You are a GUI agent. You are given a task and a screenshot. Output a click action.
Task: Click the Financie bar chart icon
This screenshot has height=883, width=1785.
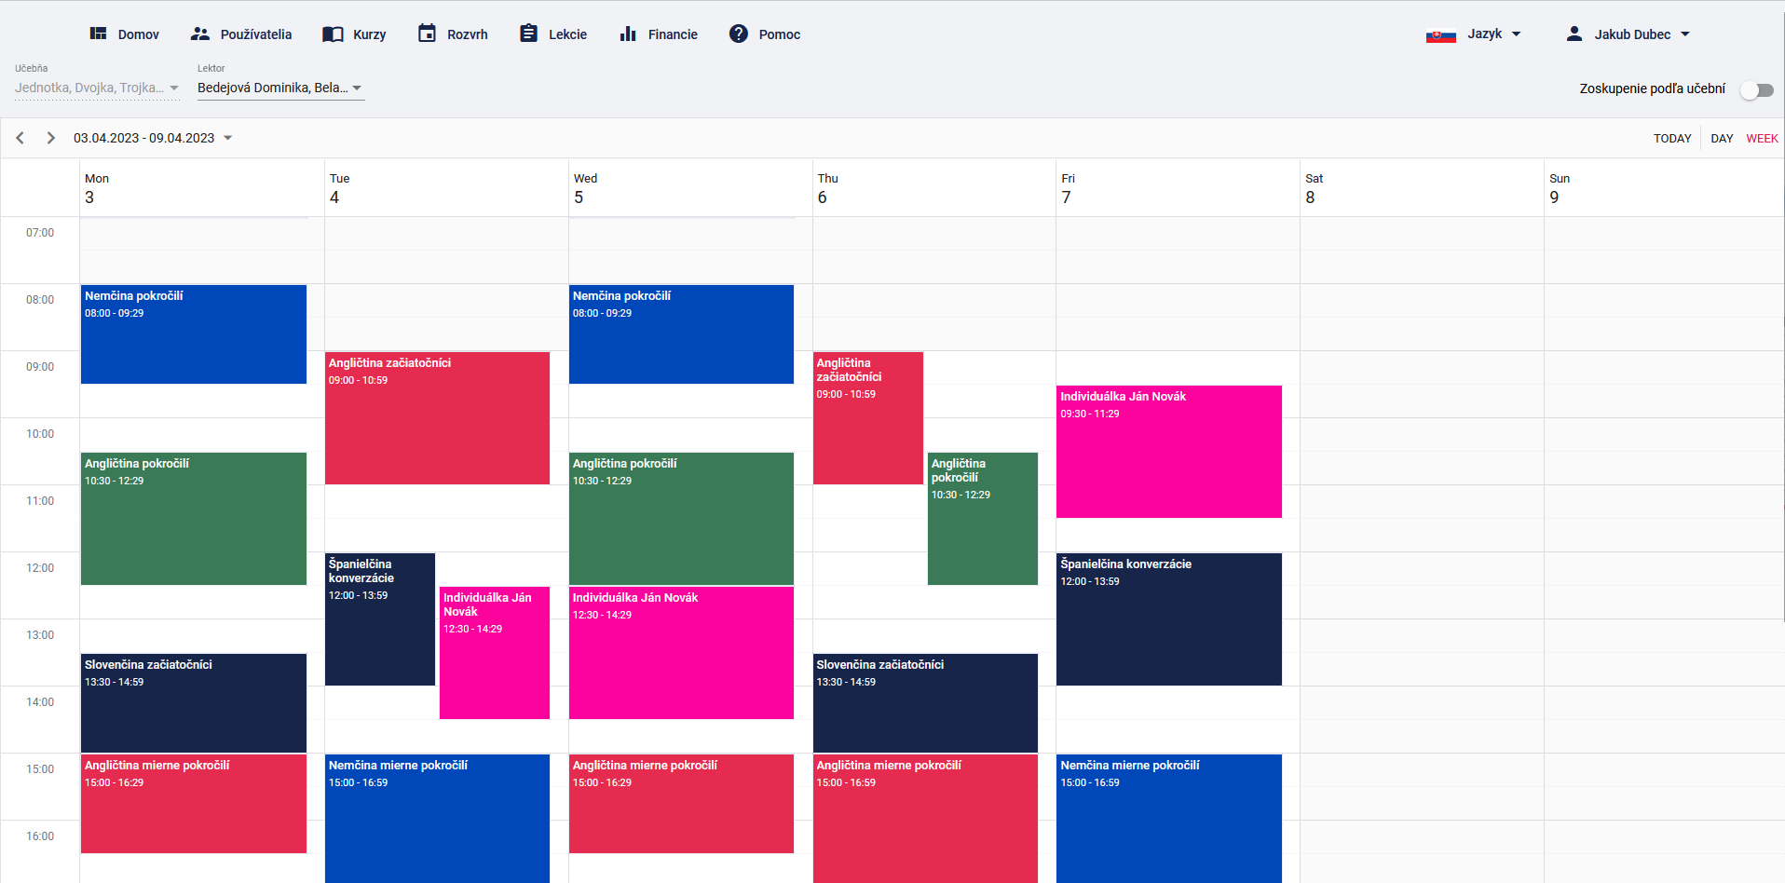tap(628, 34)
